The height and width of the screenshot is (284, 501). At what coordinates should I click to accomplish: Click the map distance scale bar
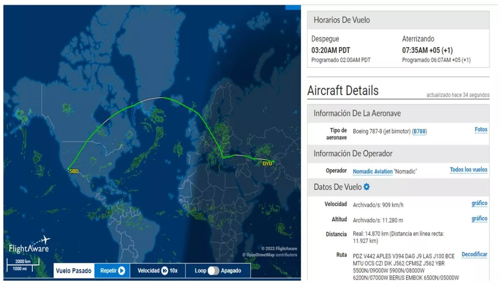(22, 265)
